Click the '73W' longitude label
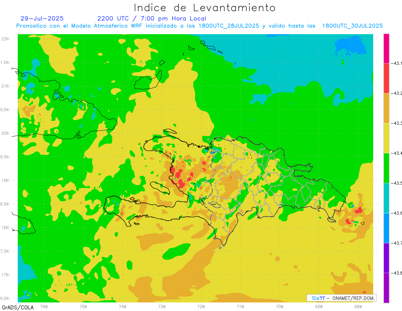This screenshot has height=311, width=402. (x=162, y=306)
